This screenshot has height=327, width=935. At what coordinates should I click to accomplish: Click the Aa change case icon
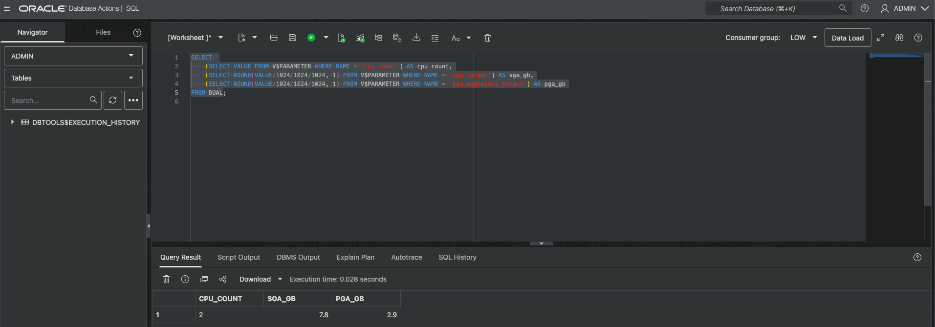click(456, 38)
